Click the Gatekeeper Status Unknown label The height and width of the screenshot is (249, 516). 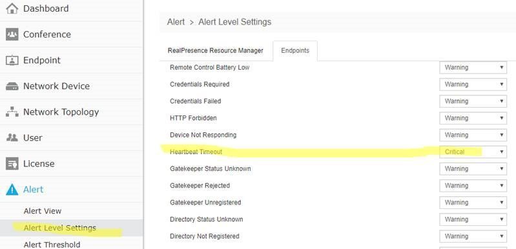(x=211, y=169)
